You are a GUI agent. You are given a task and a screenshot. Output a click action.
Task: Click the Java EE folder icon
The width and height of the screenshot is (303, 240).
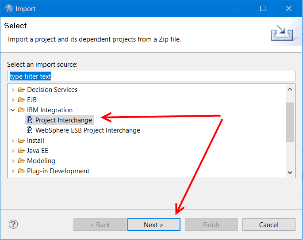coord(21,151)
